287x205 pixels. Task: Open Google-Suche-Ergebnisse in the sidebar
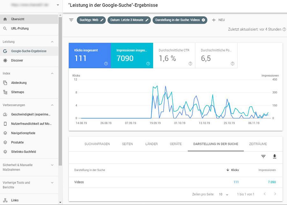click(29, 51)
